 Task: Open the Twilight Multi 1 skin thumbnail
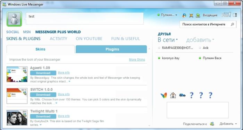17,118
